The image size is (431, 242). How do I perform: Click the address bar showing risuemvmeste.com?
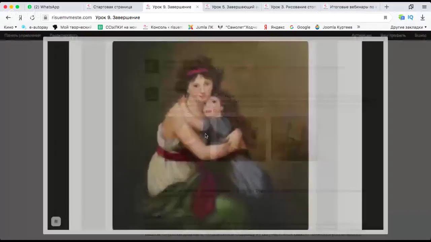(x=215, y=17)
